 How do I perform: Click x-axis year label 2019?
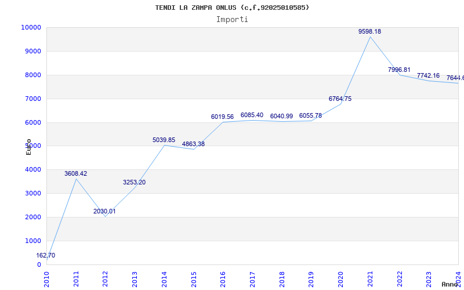pos(311,280)
